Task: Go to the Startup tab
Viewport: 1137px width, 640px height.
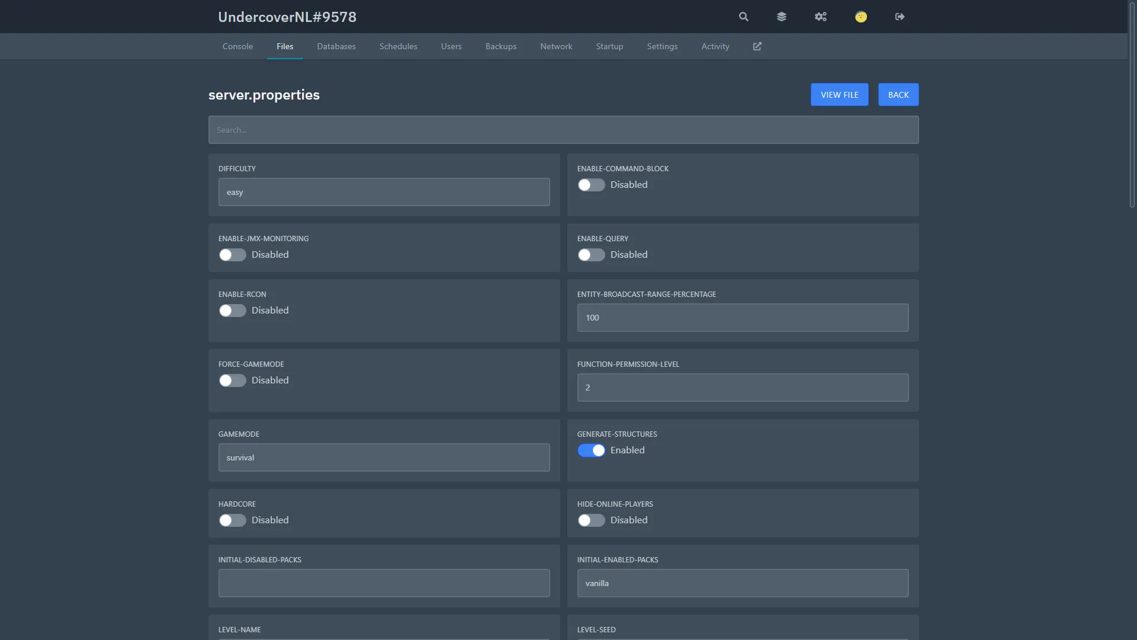Action: tap(609, 46)
